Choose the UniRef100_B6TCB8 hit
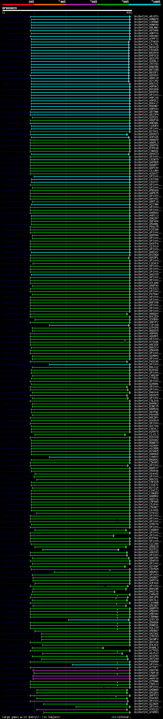The image size is (163, 719). tap(146, 70)
